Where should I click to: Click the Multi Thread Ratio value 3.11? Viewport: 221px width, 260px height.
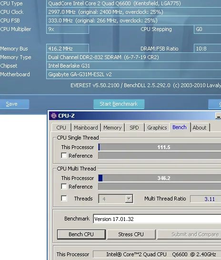point(206,199)
